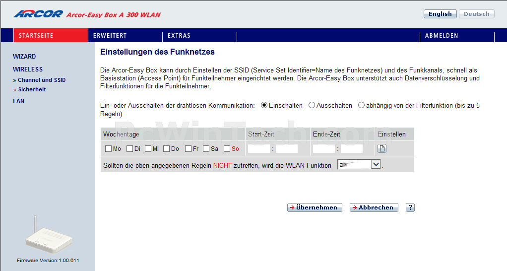Open WIRELESS in the sidebar
507x271 pixels.
[28, 69]
